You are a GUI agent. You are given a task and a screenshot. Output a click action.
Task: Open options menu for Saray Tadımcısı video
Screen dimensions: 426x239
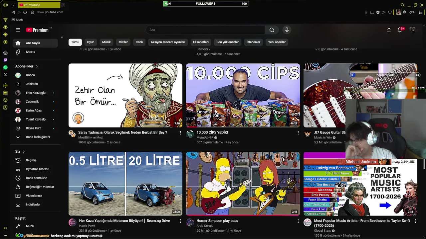pyautogui.click(x=180, y=133)
